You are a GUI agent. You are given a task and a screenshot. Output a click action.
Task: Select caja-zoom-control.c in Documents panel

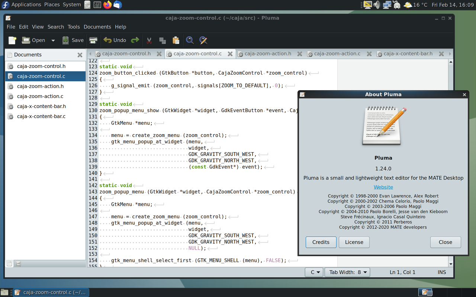point(45,76)
